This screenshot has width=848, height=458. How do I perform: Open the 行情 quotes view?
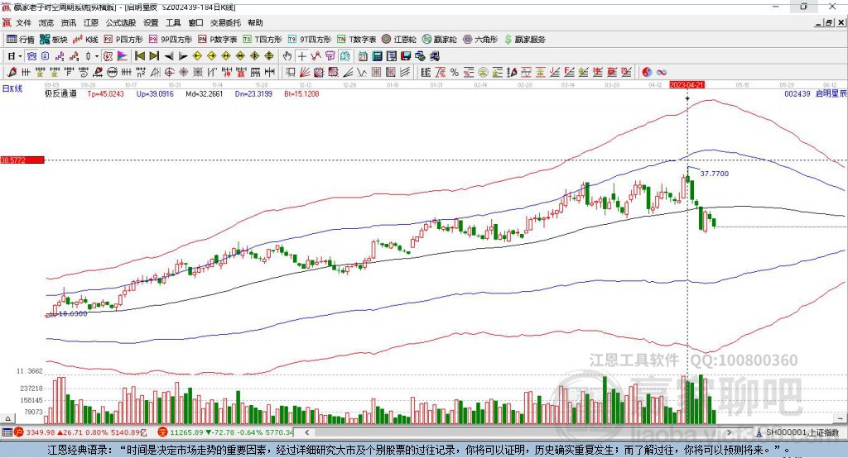(x=20, y=40)
